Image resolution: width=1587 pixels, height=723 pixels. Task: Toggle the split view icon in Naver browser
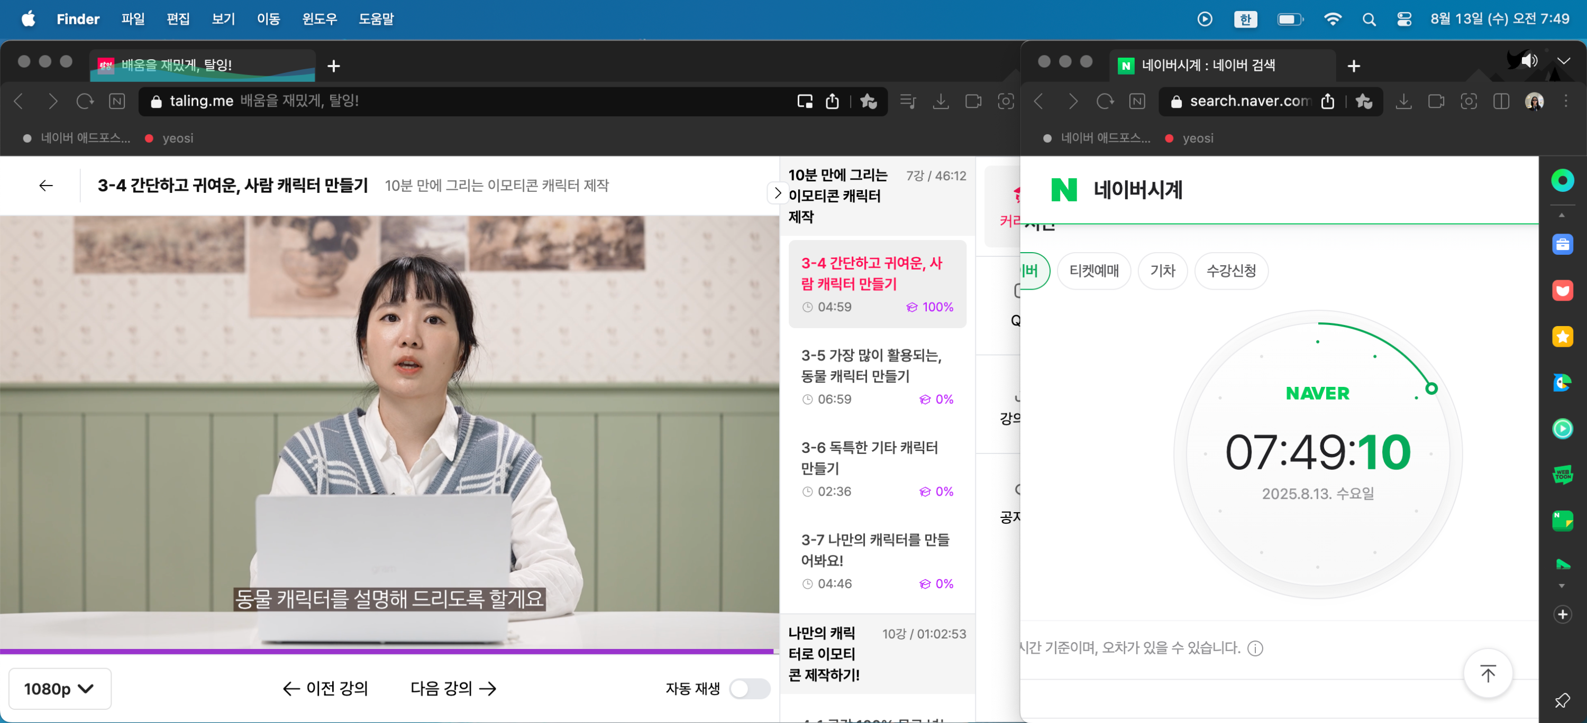[x=1501, y=101]
